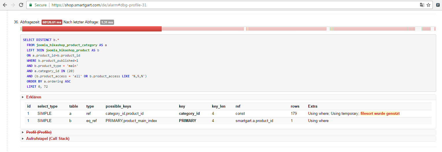Open the Aufrufstapel (Call Stack) heading link
The image size is (442, 152).
48,139
